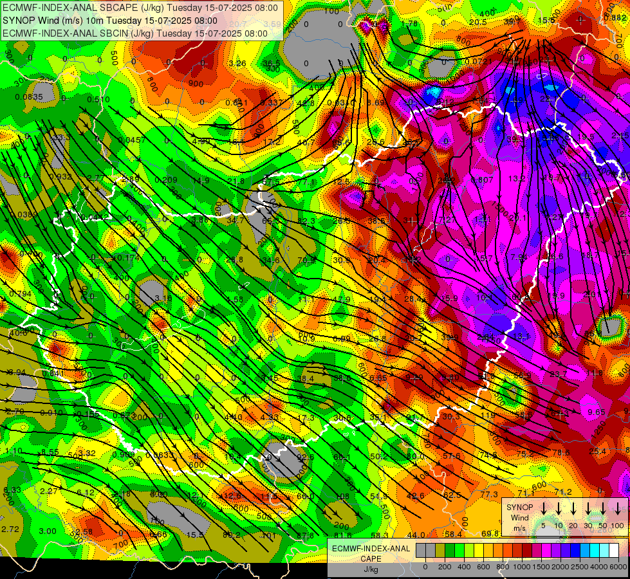
Task: Click the map value '1.78'
Action: pos(409,24)
